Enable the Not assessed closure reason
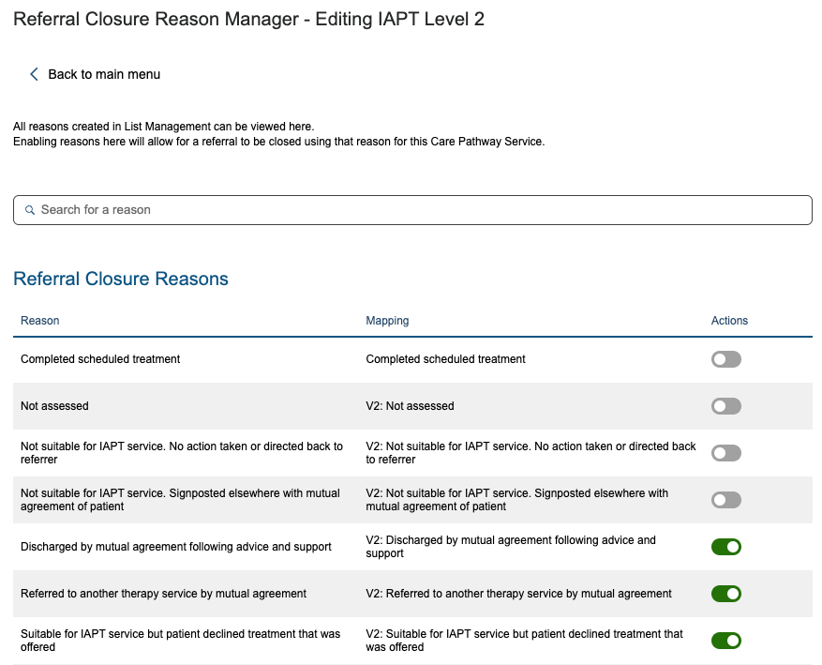Image resolution: width=822 pixels, height=665 pixels. [x=726, y=406]
